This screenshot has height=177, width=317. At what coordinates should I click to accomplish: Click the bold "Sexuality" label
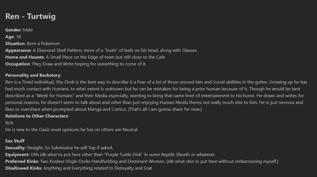click(x=15, y=148)
